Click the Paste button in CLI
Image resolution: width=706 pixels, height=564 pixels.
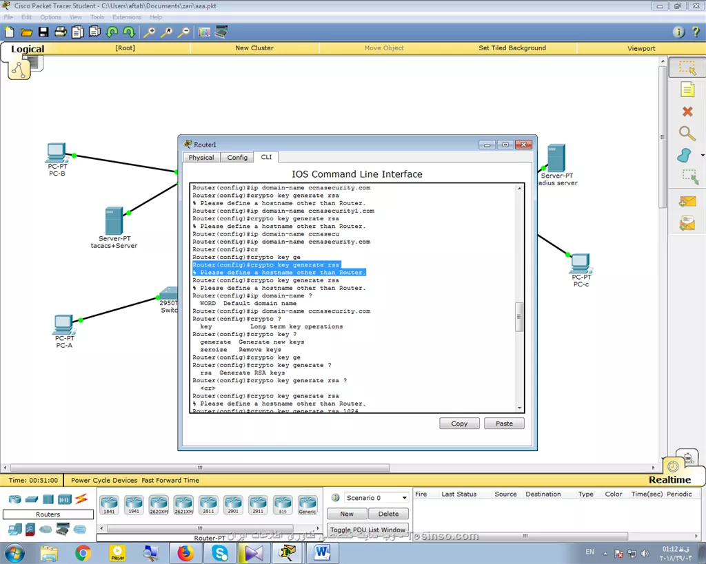pyautogui.click(x=504, y=424)
